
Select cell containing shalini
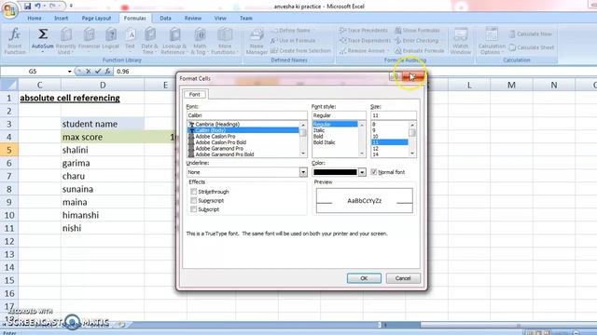coord(103,150)
